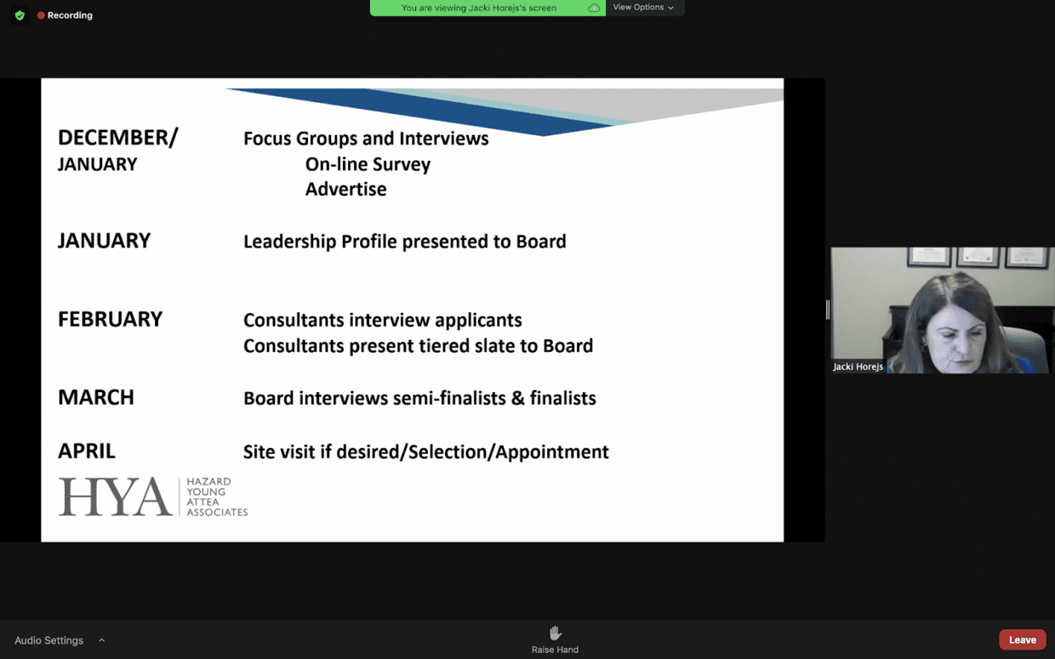Click 'On-line Survey' text on the slide
The width and height of the screenshot is (1055, 659).
coord(368,164)
